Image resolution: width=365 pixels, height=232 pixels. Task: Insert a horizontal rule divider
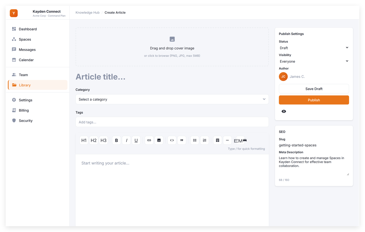tap(227, 140)
